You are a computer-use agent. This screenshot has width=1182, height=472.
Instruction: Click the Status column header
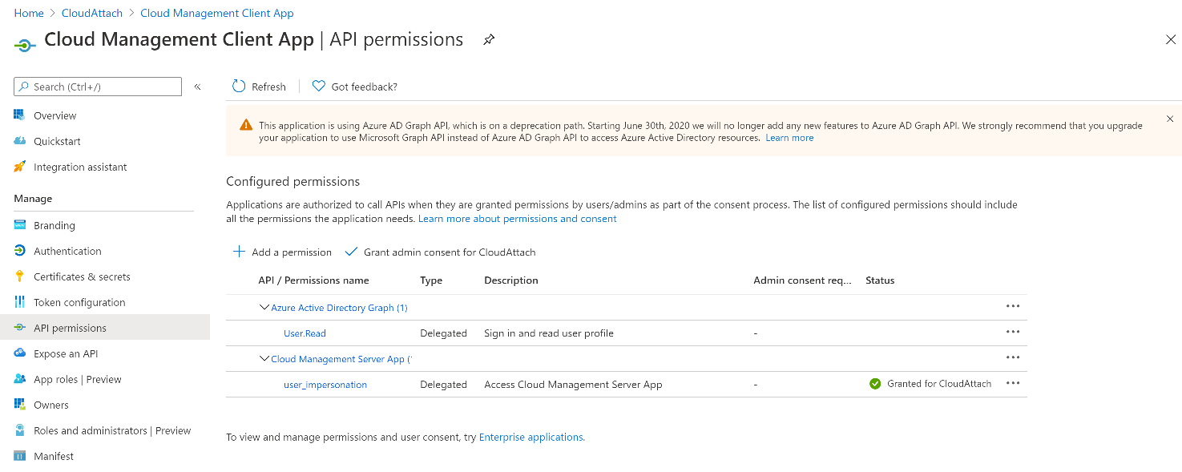pos(880,280)
